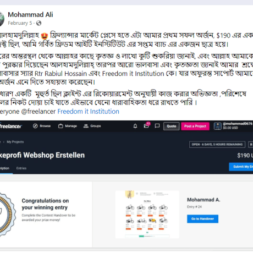Click the notification bell icon
Screen dimensions: 253x253
(x=135, y=126)
